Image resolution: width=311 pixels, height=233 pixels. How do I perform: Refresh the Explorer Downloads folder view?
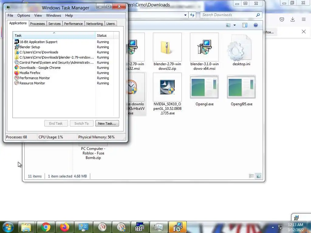pyautogui.click(x=192, y=15)
